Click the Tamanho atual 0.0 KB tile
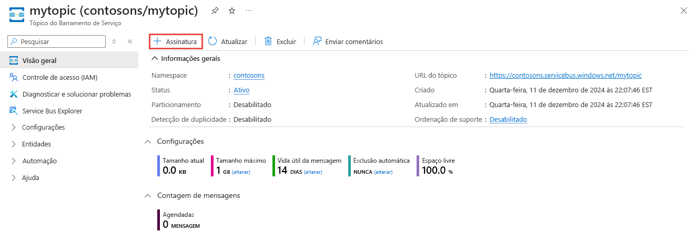This screenshot has height=242, width=689. tap(182, 166)
